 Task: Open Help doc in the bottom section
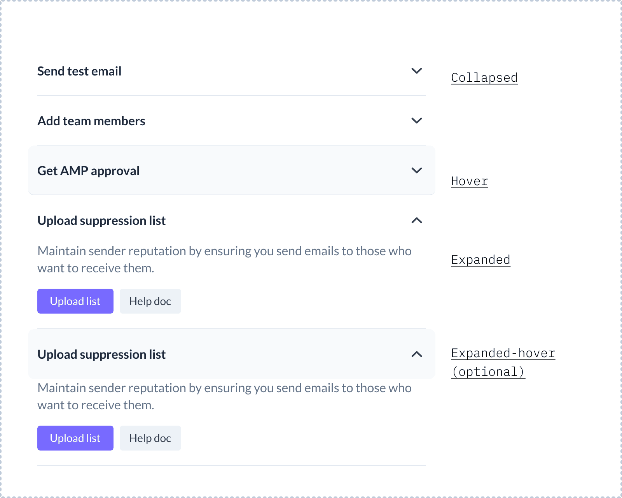pyautogui.click(x=150, y=438)
